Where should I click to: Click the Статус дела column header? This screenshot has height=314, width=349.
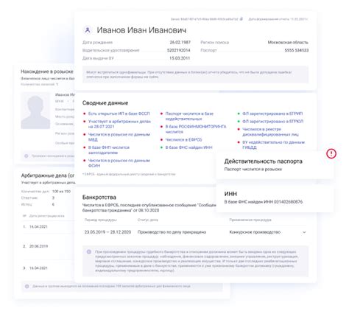point(148,220)
